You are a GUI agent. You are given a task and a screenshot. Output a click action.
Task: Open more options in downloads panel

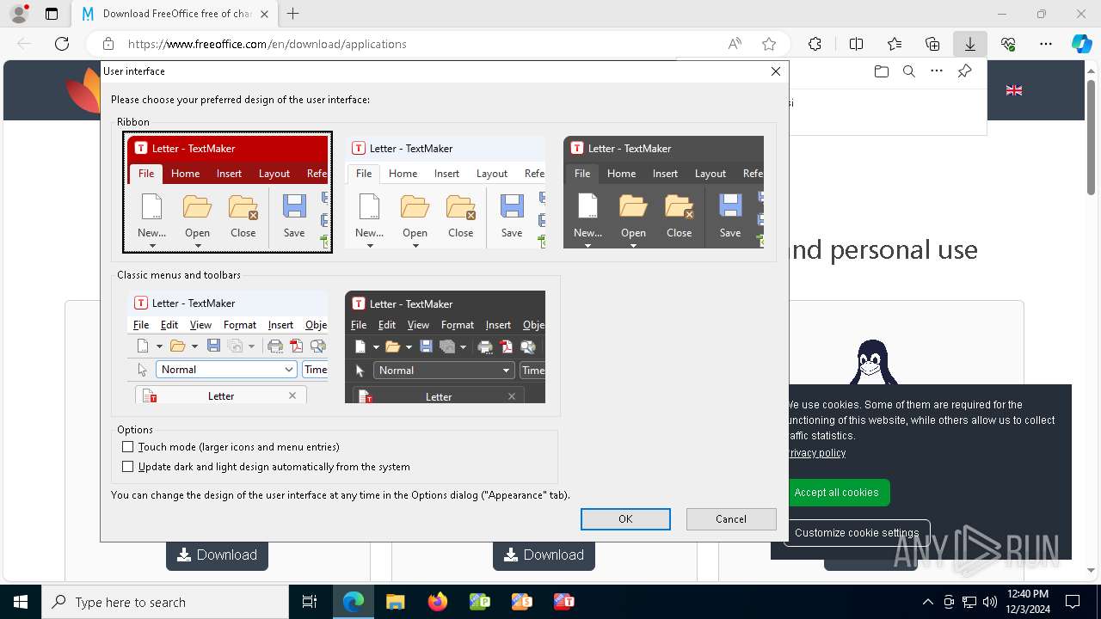[937, 71]
